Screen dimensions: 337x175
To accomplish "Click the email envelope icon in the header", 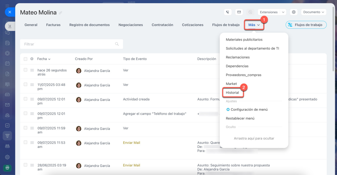I will pos(239,12).
